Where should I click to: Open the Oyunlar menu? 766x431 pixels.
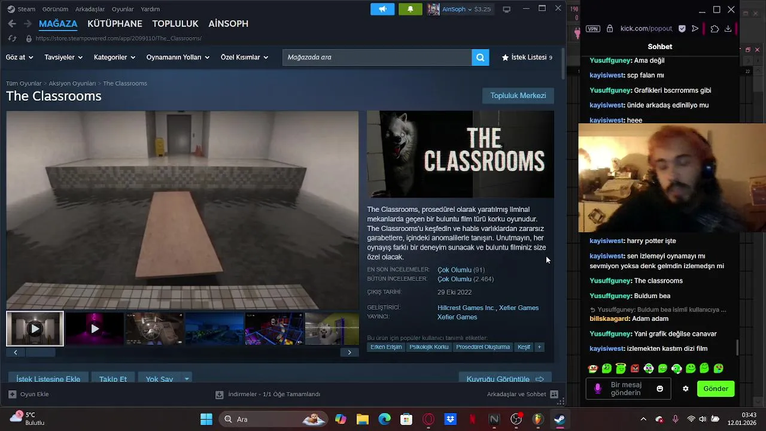tap(123, 9)
